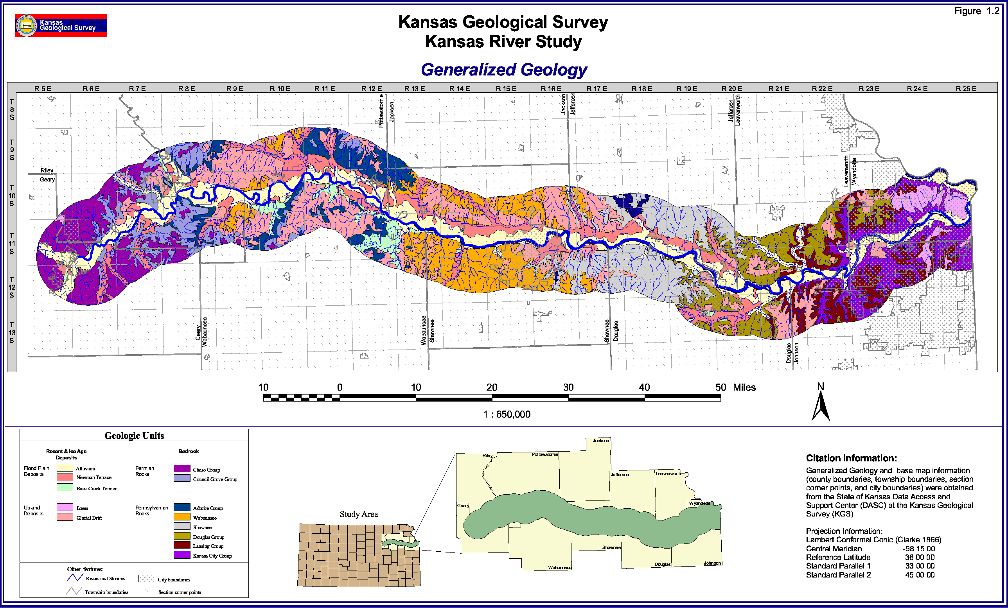The height and width of the screenshot is (608, 1008).
Task: Click the 'Geologic Units' legend heading
Action: pos(134,436)
